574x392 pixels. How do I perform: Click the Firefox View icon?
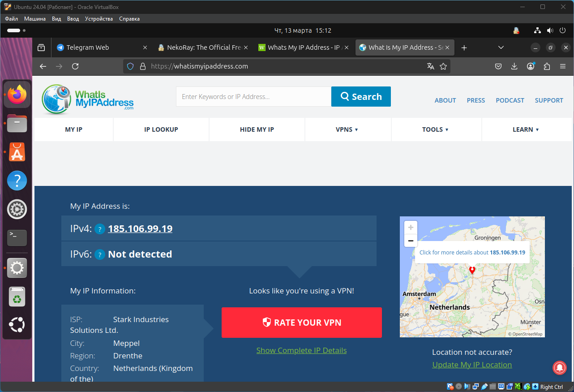coord(41,47)
